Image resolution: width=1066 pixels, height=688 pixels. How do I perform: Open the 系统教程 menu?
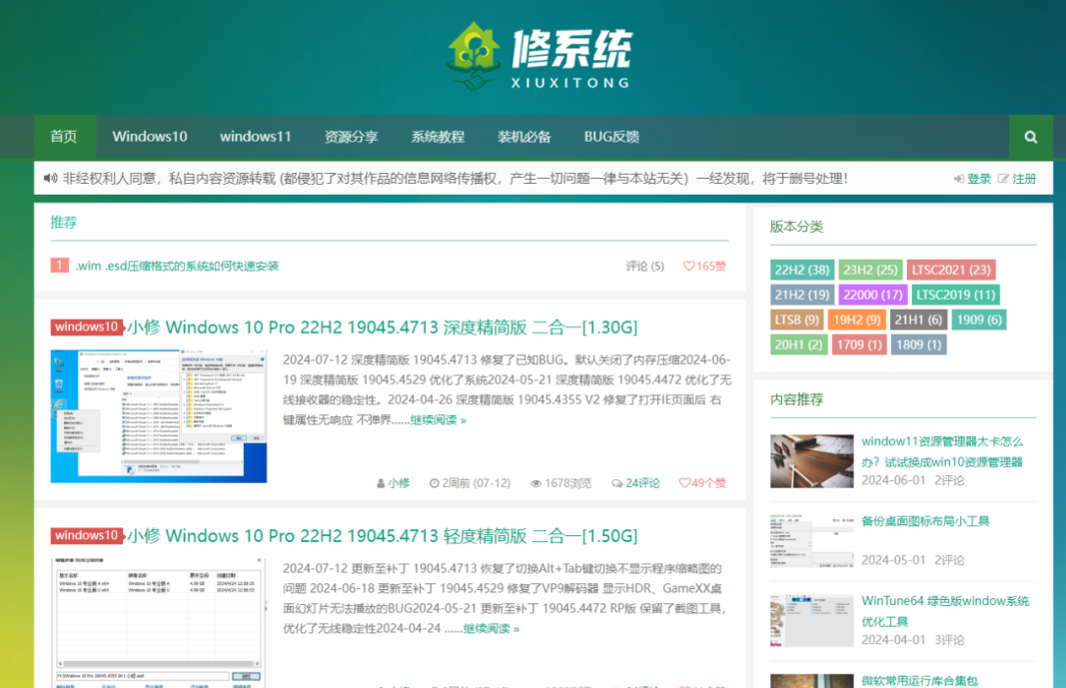tap(438, 137)
